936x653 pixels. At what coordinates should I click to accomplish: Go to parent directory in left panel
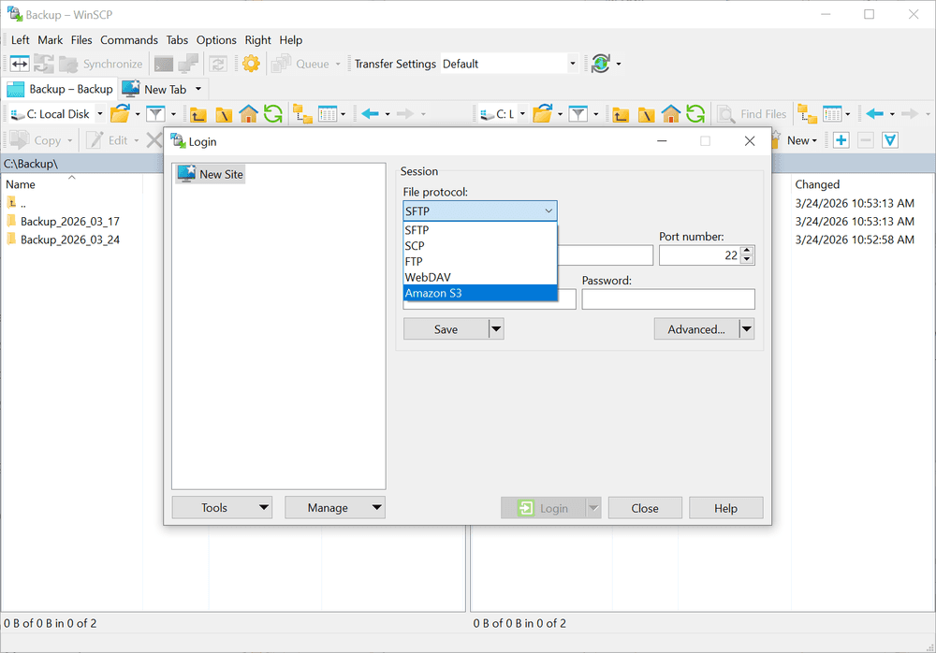tap(198, 114)
